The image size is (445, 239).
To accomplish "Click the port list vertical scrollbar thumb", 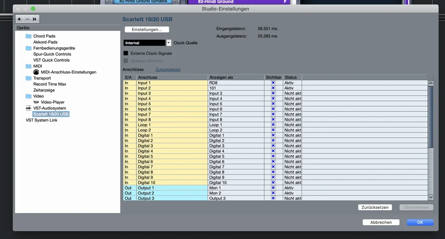I will [x=431, y=117].
